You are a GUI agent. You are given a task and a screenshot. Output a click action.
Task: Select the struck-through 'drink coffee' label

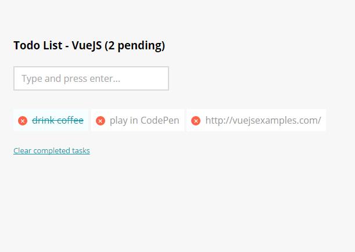click(58, 121)
